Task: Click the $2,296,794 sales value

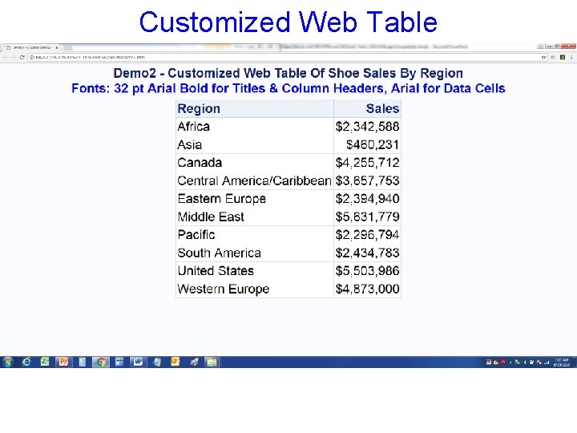Action: click(x=367, y=235)
